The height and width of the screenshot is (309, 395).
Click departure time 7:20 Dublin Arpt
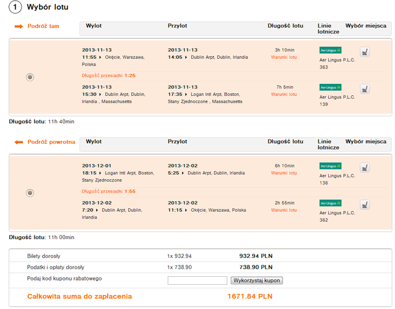pyautogui.click(x=112, y=214)
